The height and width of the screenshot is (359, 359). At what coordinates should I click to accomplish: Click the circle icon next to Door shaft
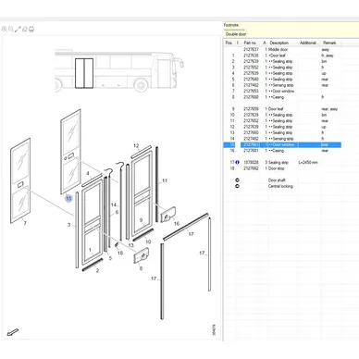click(x=237, y=180)
